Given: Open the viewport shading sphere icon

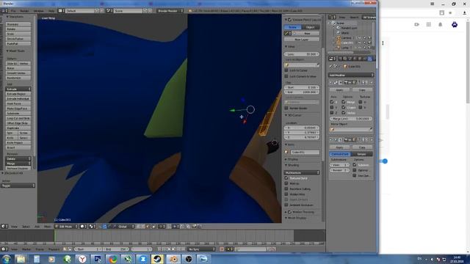Looking at the screenshot, I should click(82, 227).
